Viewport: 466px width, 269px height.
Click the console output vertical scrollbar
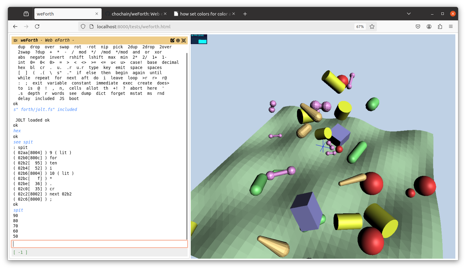click(x=187, y=146)
